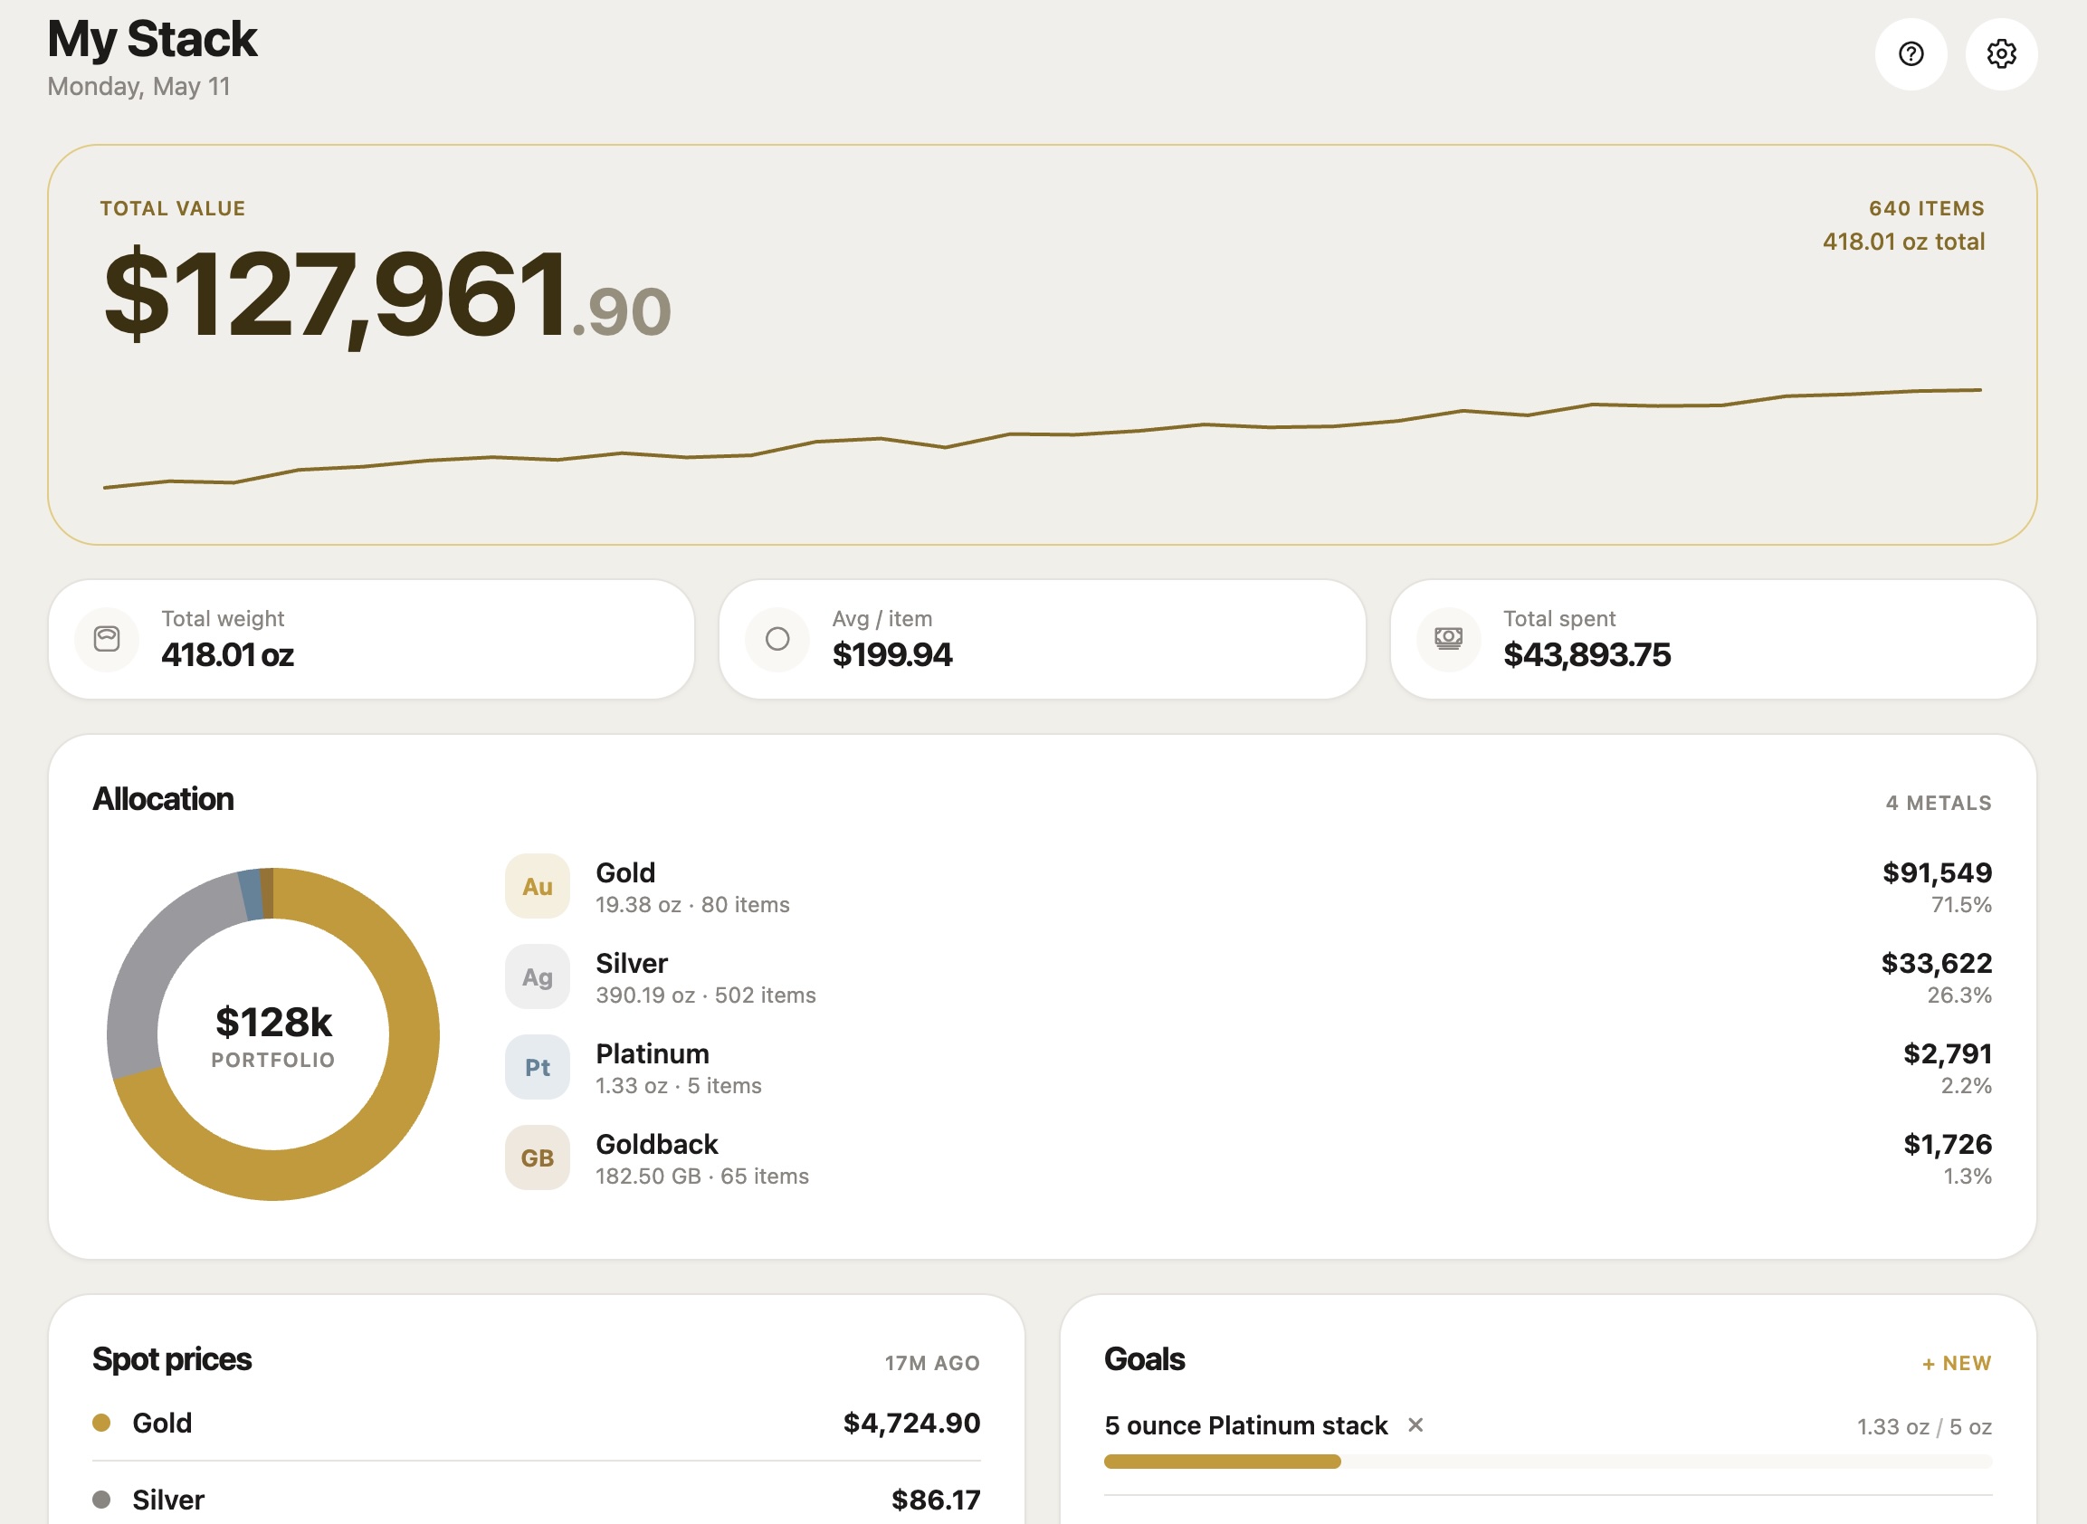Select the Ag silver badge icon
This screenshot has height=1524, width=2087.
click(x=537, y=976)
